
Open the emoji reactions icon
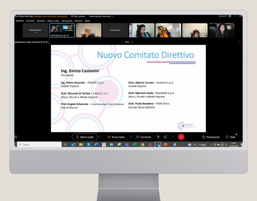click(165, 137)
